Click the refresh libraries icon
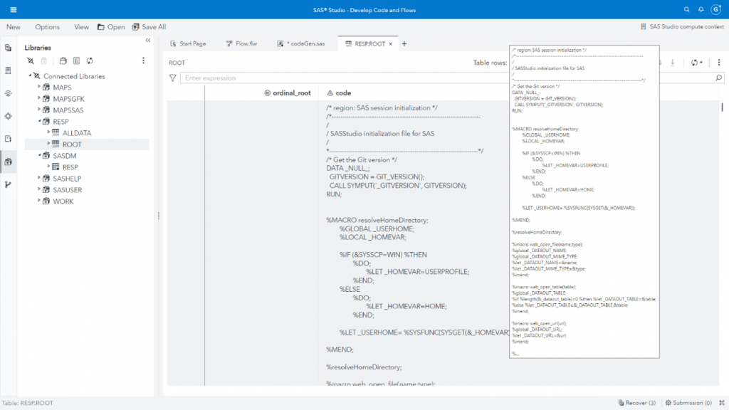 [x=90, y=61]
